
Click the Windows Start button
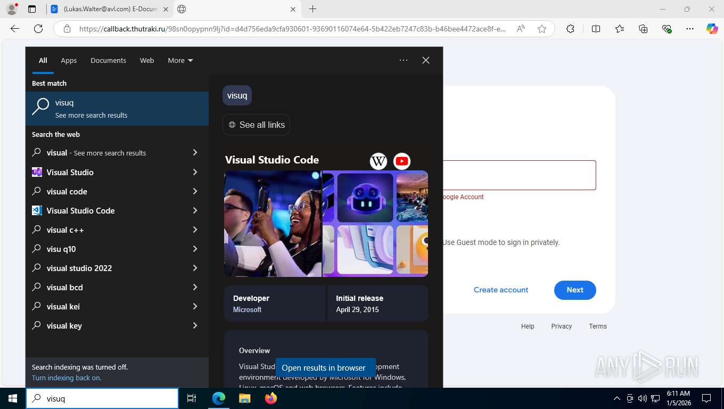pos(13,398)
